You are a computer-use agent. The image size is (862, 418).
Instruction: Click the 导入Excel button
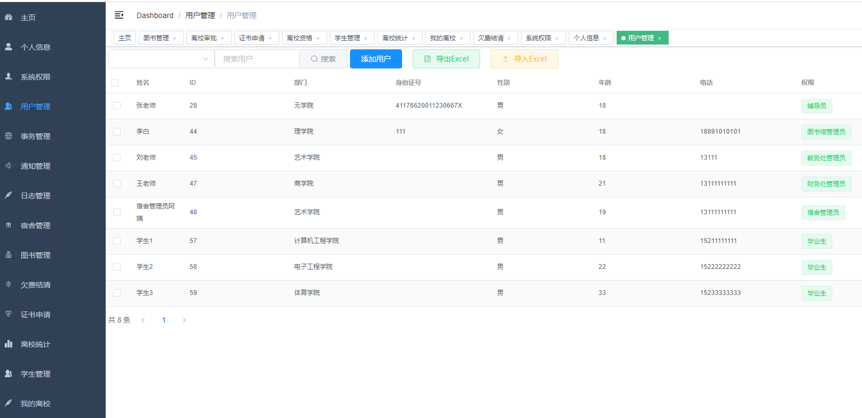point(524,59)
